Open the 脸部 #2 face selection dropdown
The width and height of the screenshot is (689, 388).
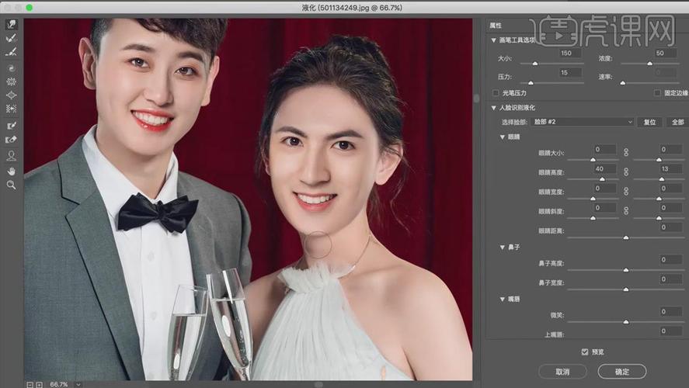click(583, 122)
